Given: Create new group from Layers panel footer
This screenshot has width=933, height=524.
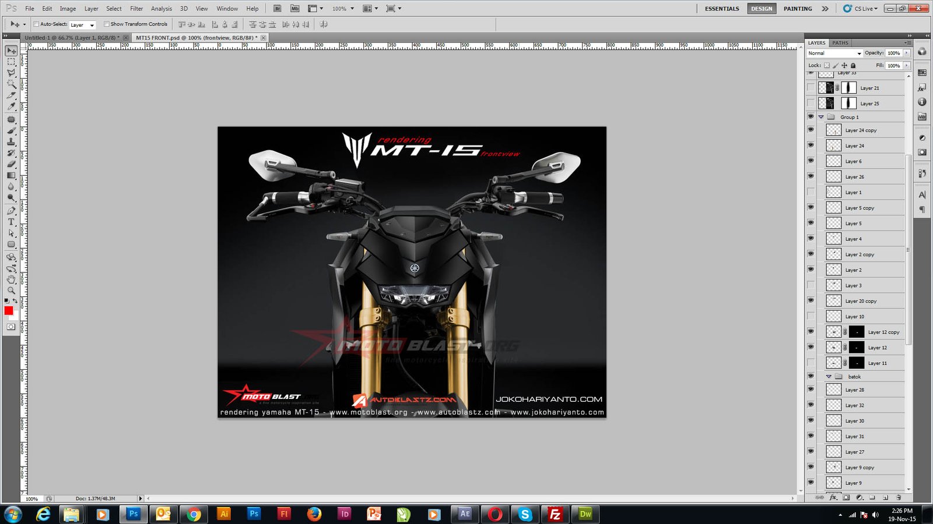Looking at the screenshot, I should click(x=872, y=497).
